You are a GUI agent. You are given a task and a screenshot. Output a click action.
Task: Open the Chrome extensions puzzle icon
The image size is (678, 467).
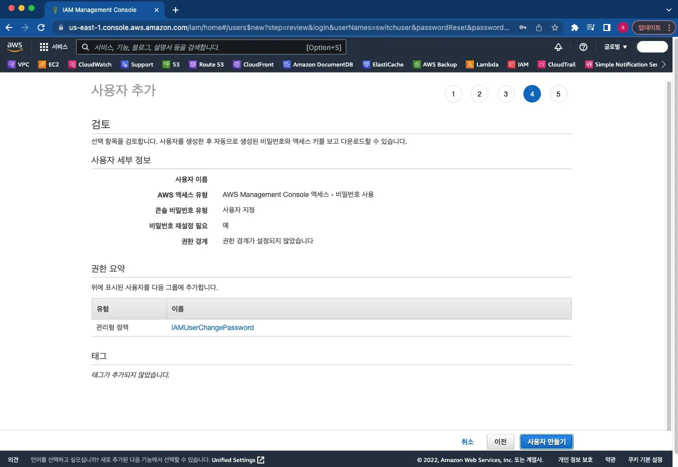pyautogui.click(x=575, y=27)
